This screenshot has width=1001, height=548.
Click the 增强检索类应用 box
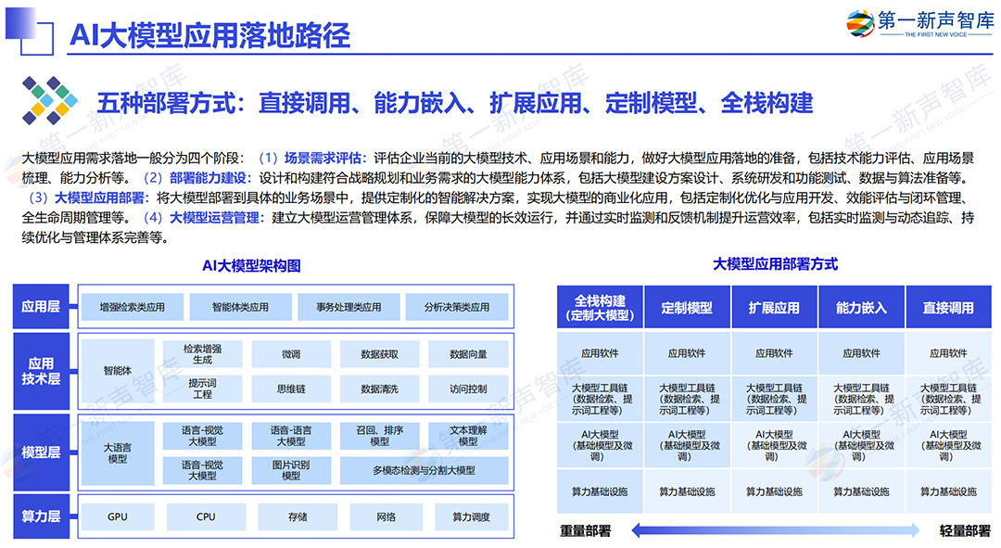[133, 307]
